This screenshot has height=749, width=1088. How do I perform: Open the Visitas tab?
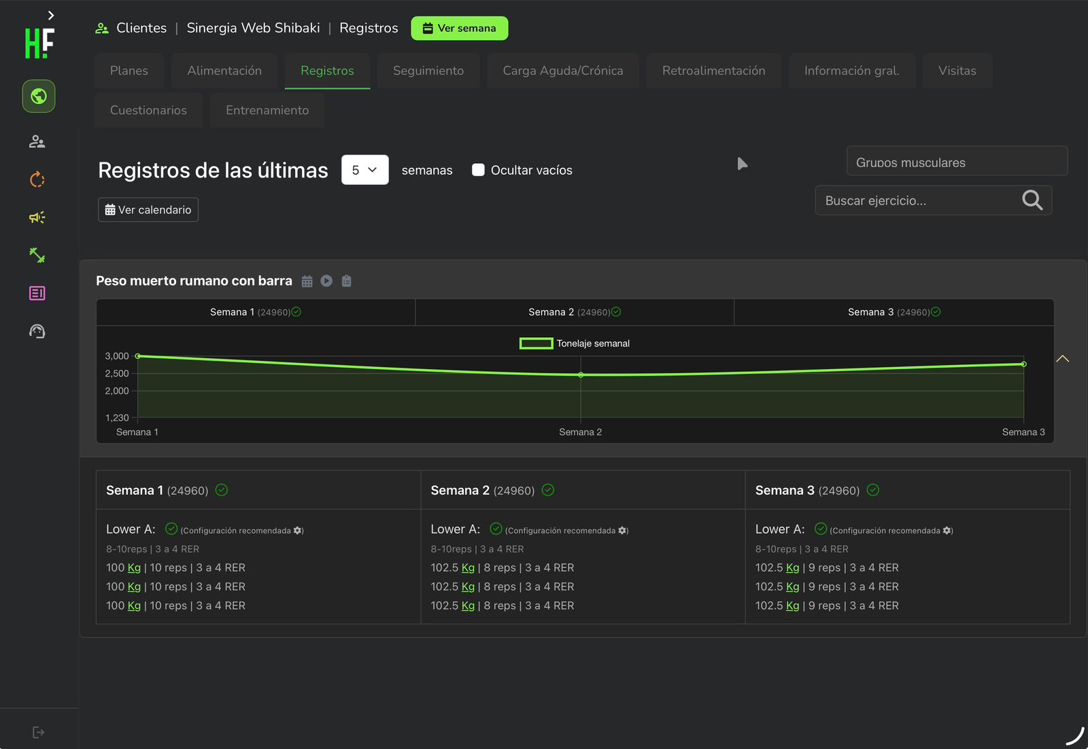tap(957, 71)
